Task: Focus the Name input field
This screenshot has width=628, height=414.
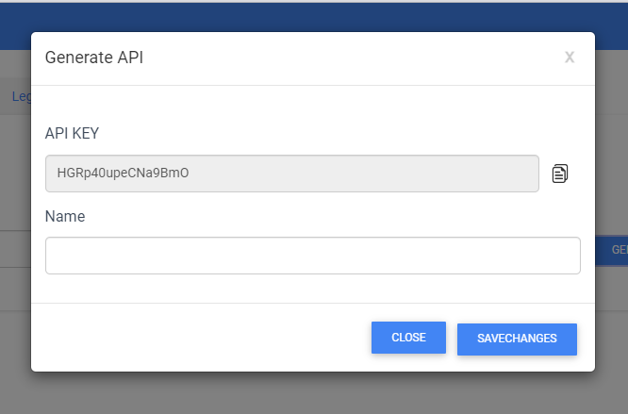Action: click(x=313, y=256)
